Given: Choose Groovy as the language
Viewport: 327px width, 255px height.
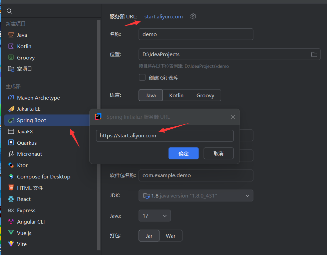Looking at the screenshot, I should 205,95.
